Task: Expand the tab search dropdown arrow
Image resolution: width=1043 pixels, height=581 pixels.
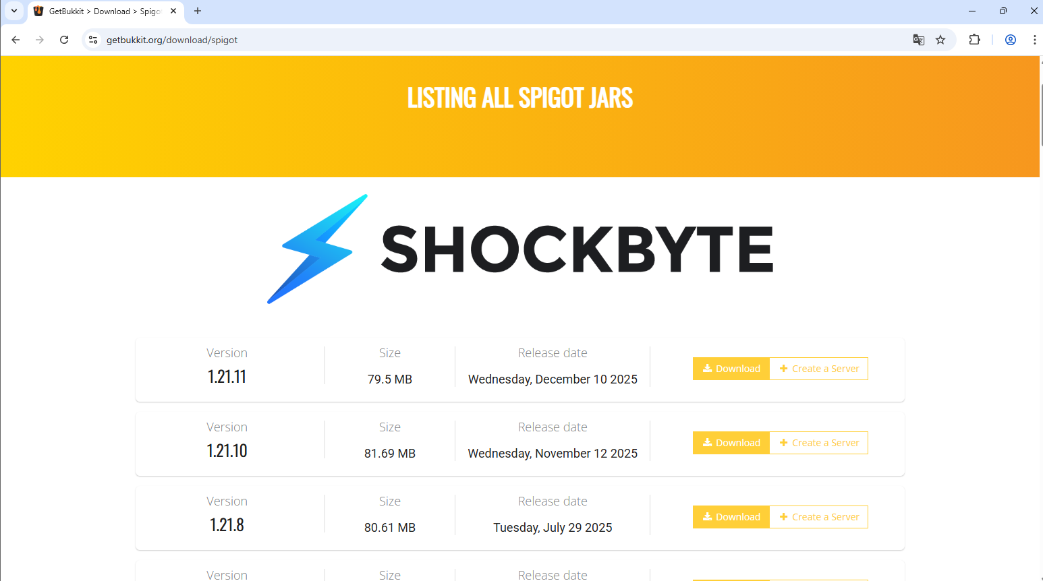Action: (x=13, y=11)
